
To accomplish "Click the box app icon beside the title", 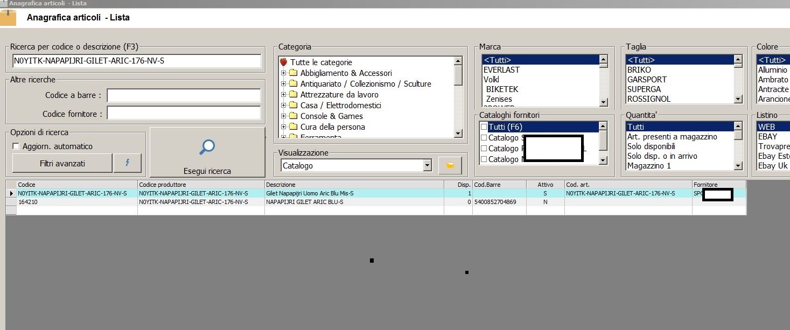I will point(8,17).
